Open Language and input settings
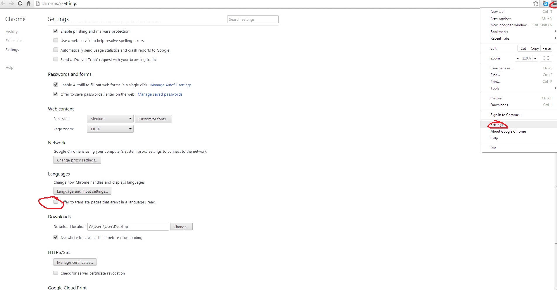Screen dimensions: 557x290 82,191
